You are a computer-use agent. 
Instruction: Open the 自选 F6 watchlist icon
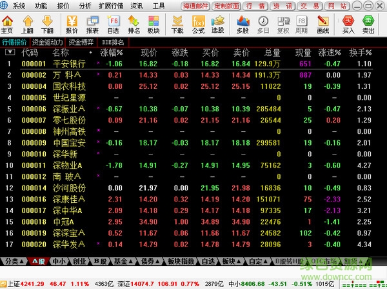tap(114, 24)
